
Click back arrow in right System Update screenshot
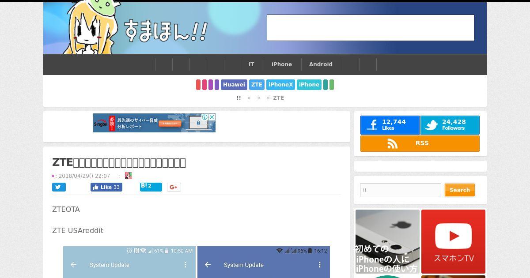tap(208, 265)
